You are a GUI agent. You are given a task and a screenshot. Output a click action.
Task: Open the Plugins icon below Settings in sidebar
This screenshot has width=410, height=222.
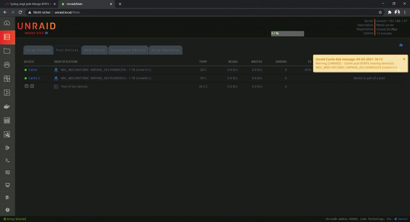[7, 92]
